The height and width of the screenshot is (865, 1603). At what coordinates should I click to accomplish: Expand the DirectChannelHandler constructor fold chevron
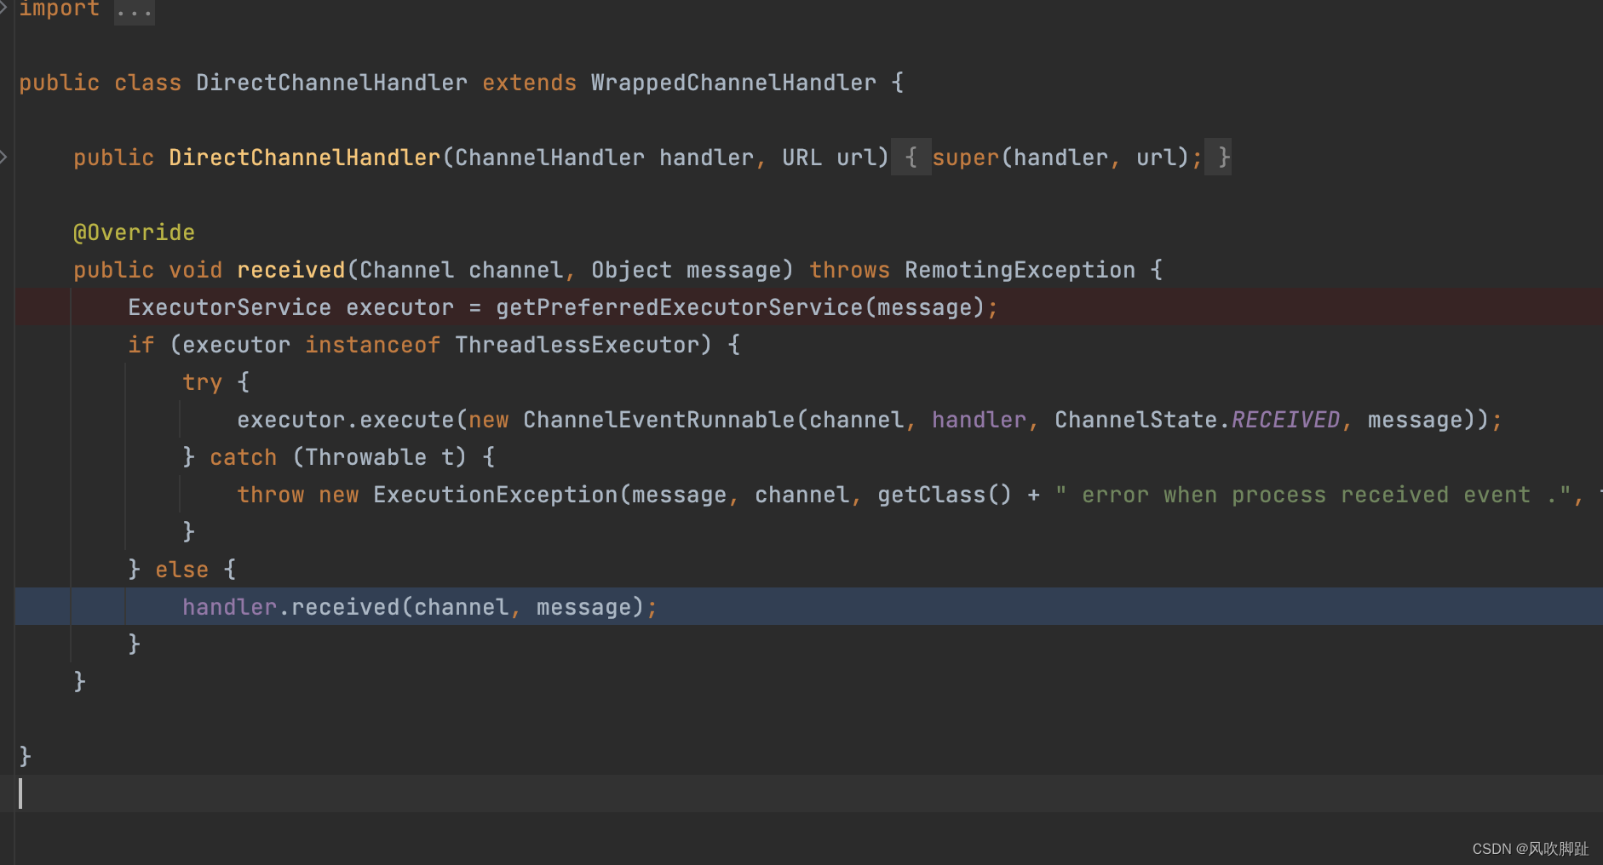(4, 157)
